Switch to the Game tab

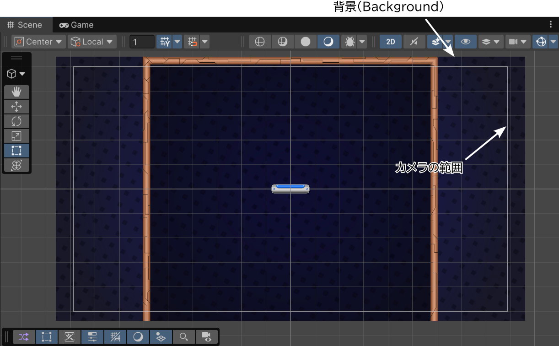pos(76,25)
